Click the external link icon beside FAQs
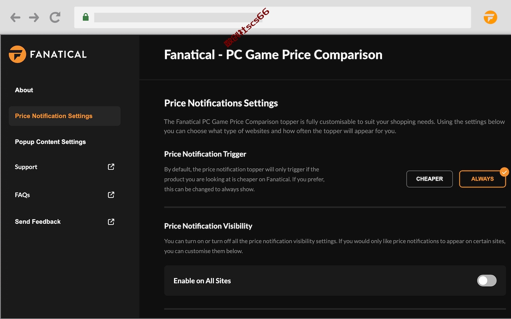Screen dimensions: 511x319 point(111,195)
